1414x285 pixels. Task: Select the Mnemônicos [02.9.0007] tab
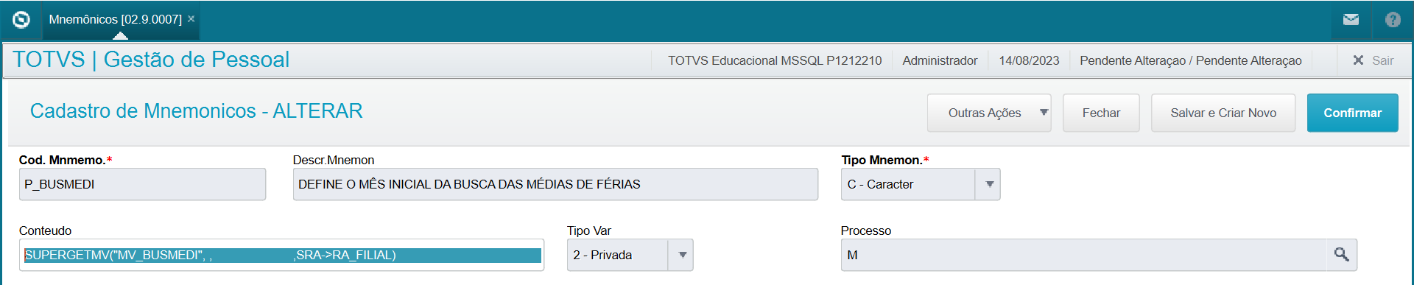[x=116, y=20]
